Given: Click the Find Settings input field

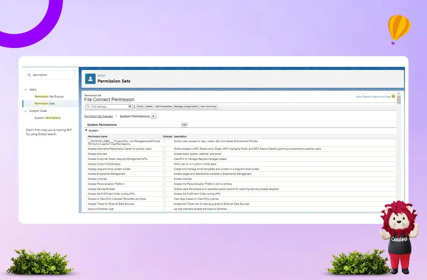Looking at the screenshot, I should [109, 107].
